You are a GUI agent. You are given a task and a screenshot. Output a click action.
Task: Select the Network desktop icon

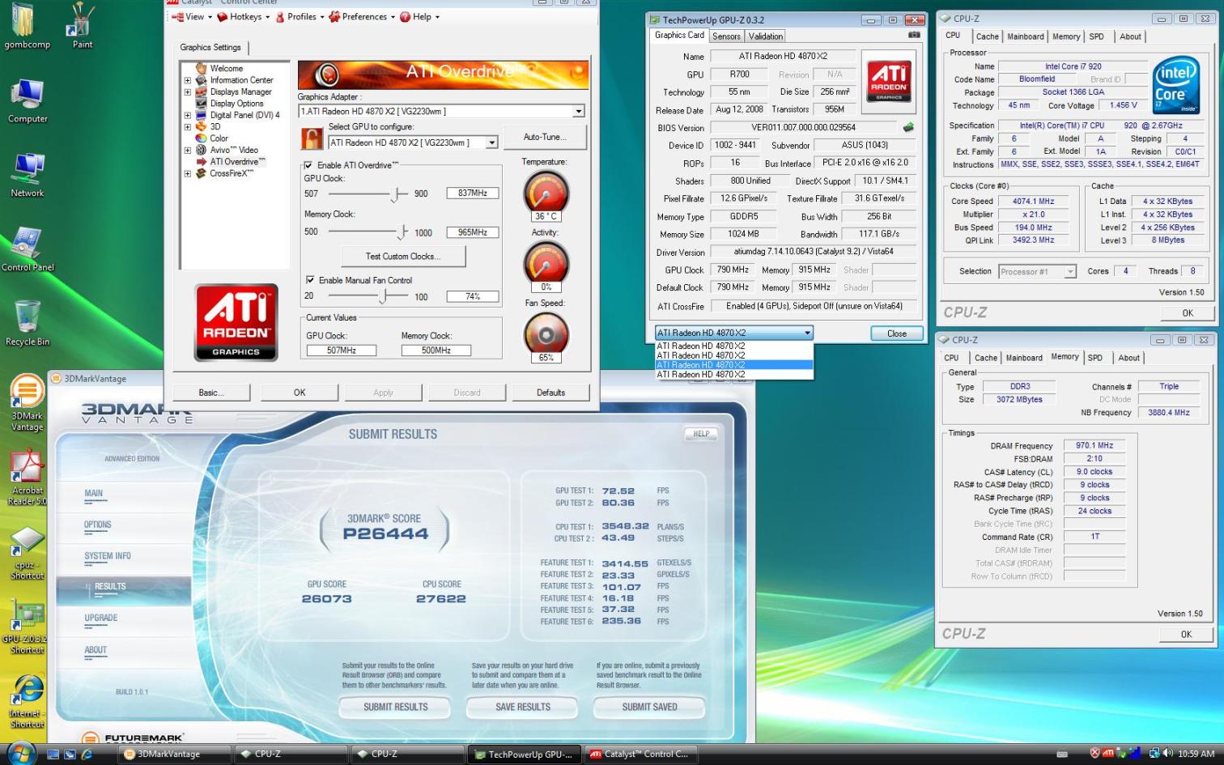click(x=28, y=176)
